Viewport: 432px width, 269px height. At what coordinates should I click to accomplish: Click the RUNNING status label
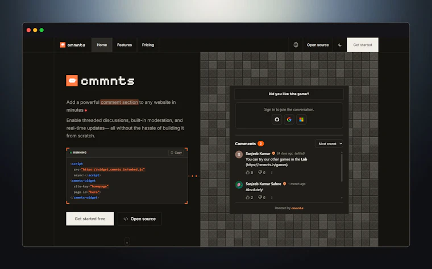[x=78, y=153]
